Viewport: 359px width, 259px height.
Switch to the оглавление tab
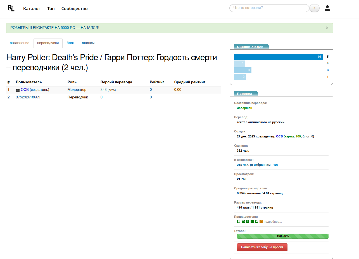(x=20, y=43)
